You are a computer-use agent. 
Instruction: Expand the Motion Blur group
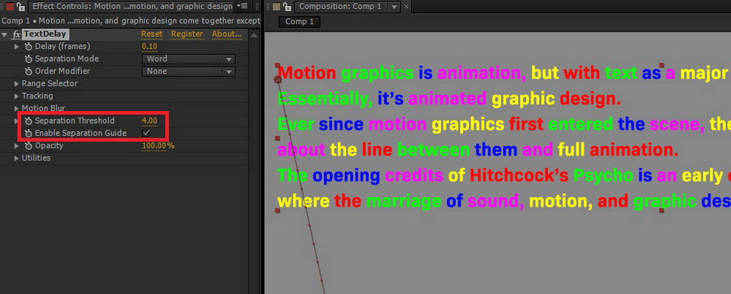pos(17,108)
